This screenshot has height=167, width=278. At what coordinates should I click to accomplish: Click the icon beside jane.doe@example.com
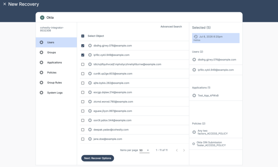[x=90, y=139]
